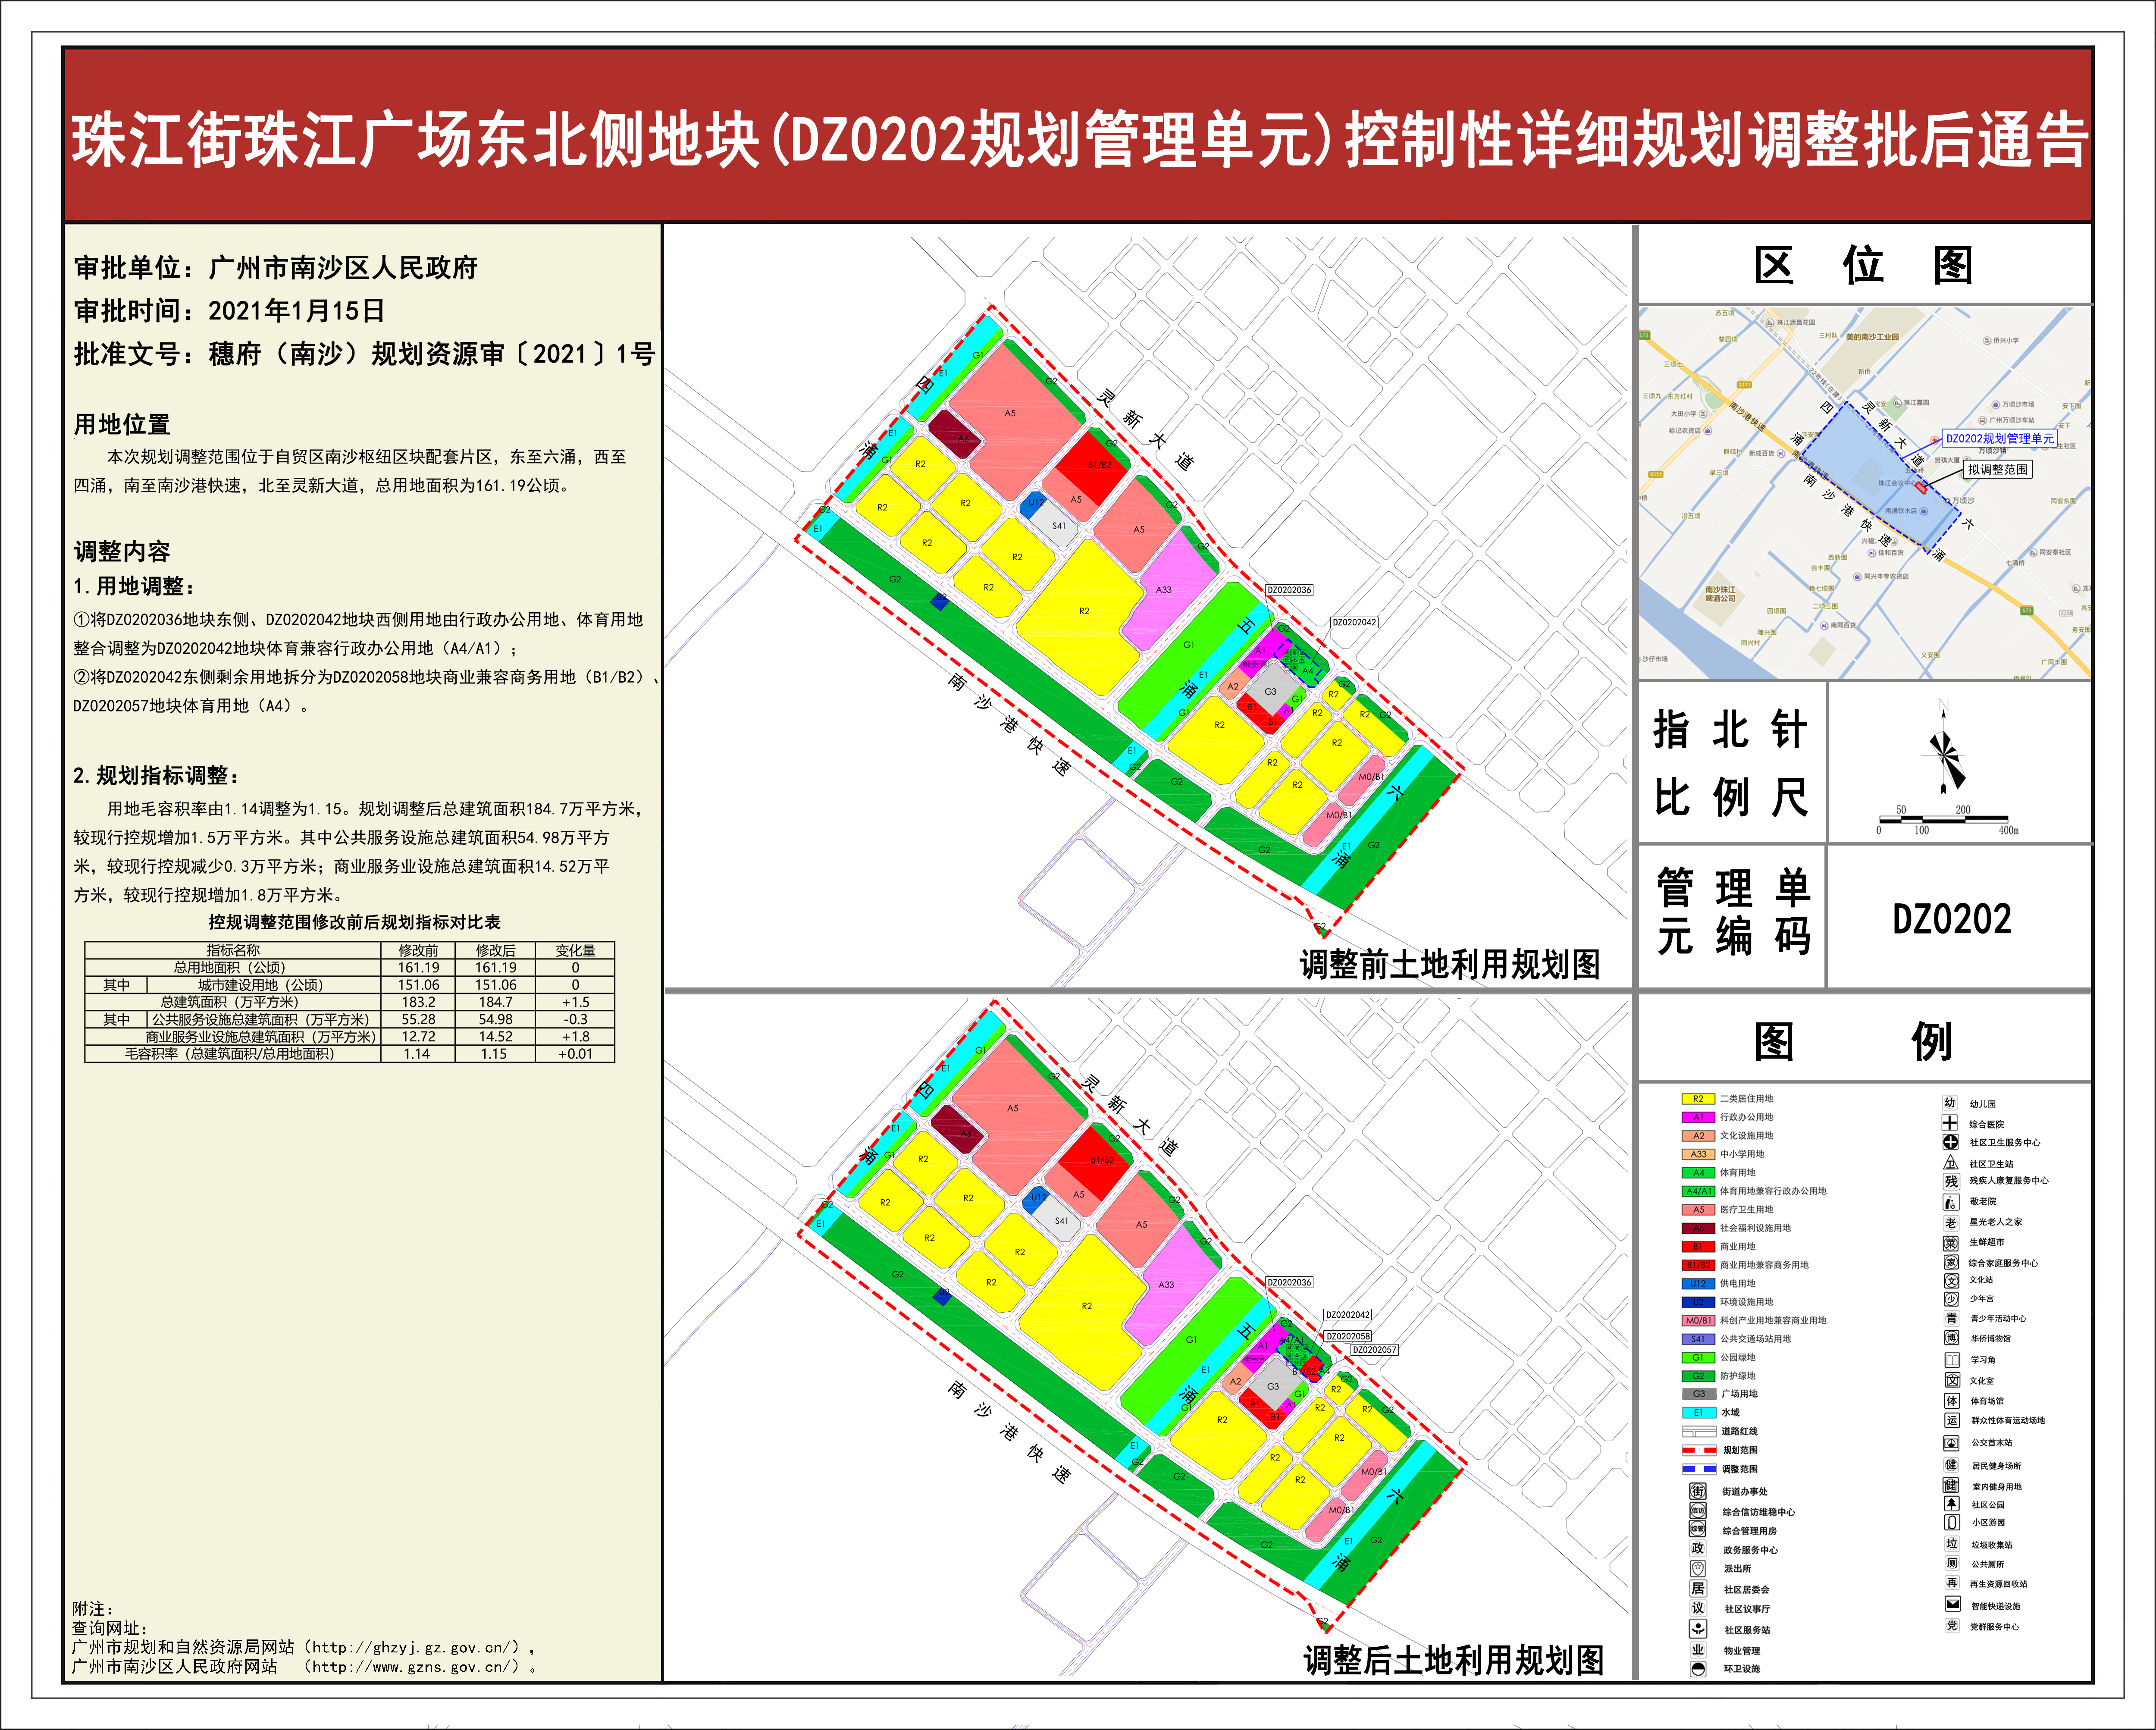Click the 体育场馆 legend icon
This screenshot has height=1730, width=2156.
click(x=1952, y=1401)
